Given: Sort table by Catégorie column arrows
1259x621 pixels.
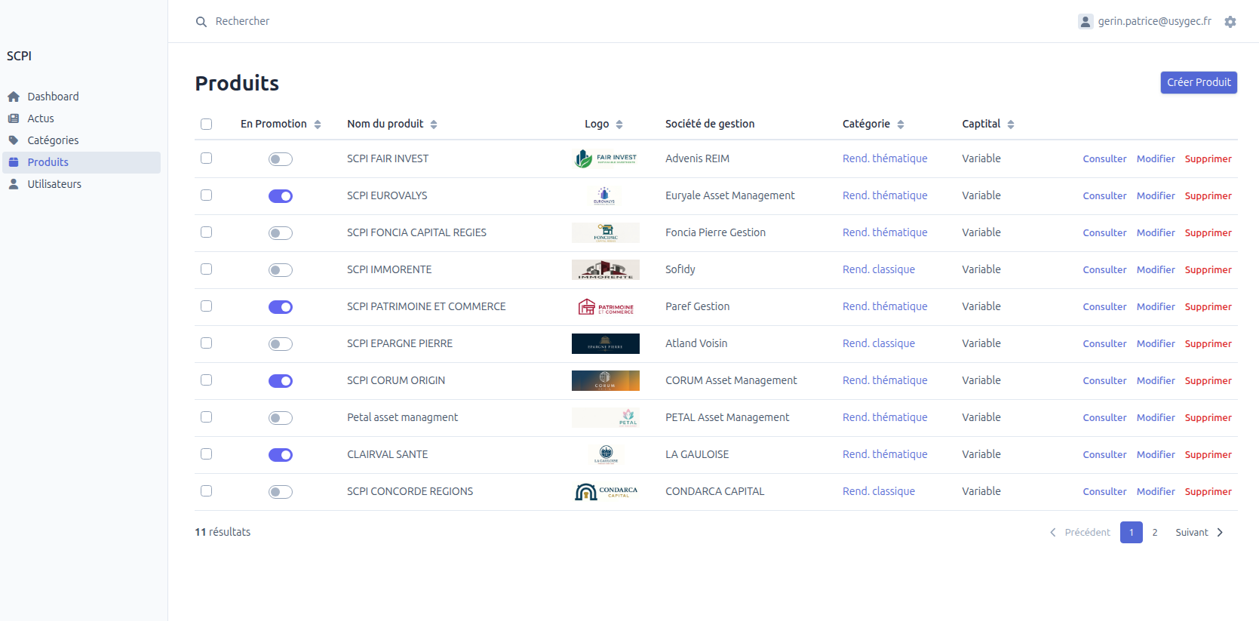Looking at the screenshot, I should coord(901,125).
